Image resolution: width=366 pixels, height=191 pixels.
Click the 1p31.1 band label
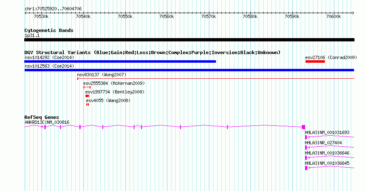pyautogui.click(x=32, y=36)
